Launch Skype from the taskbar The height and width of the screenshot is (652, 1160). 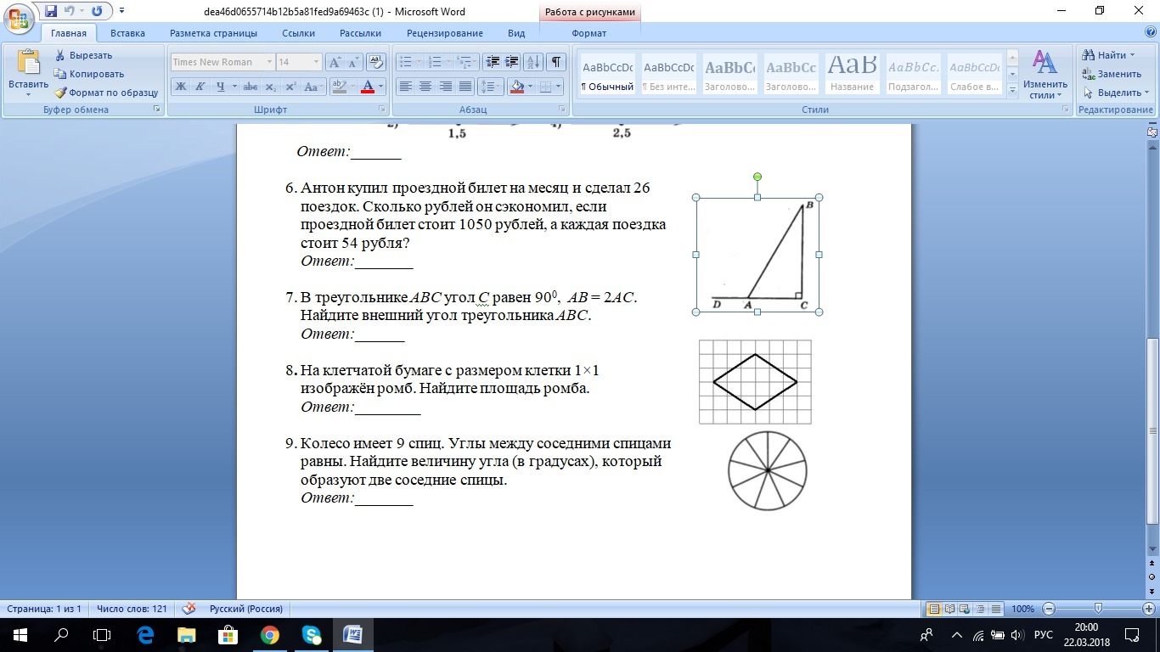[x=312, y=634]
